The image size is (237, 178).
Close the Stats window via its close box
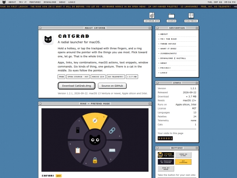point(158,83)
